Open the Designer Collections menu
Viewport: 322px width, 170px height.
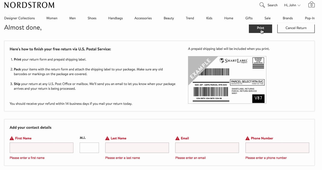tap(20, 18)
